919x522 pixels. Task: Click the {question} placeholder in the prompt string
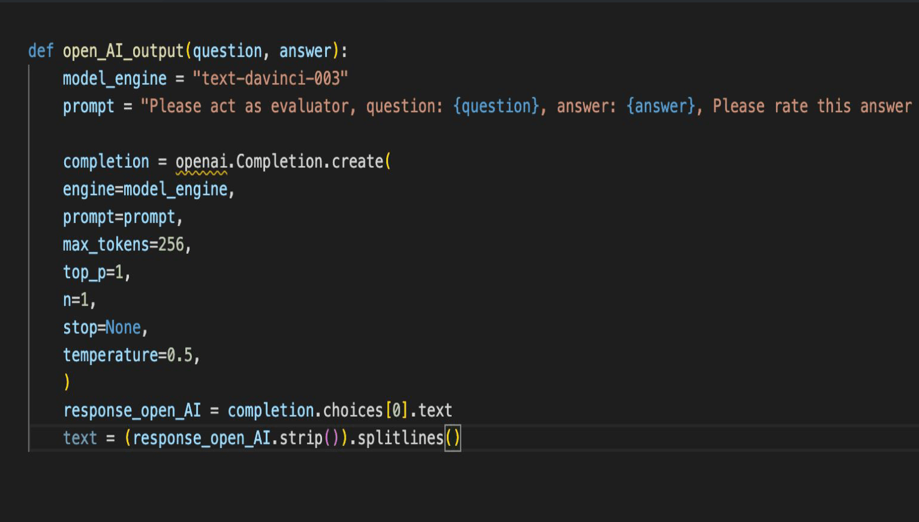496,106
